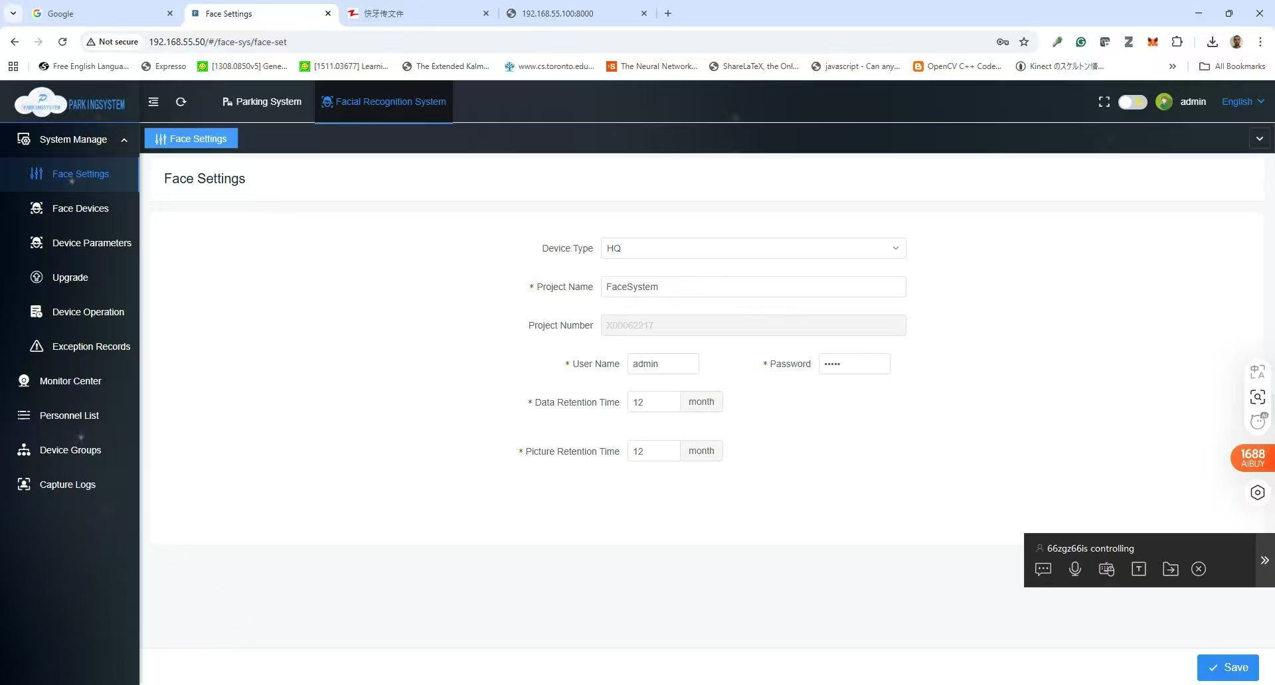Viewport: 1275px width, 685px height.
Task: Open the tabs dropdown chevron at the right
Action: coord(1260,139)
